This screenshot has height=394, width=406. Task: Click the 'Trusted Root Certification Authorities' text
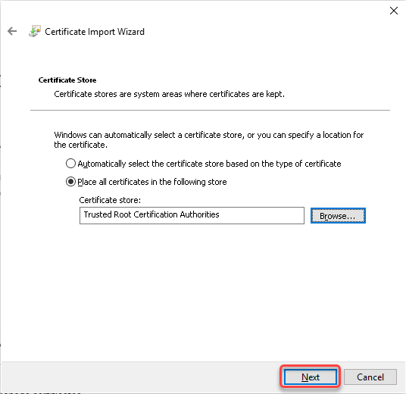coord(151,214)
